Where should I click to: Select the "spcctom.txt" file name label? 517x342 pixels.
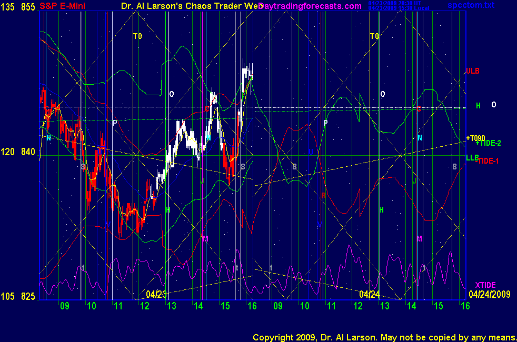(471, 5)
